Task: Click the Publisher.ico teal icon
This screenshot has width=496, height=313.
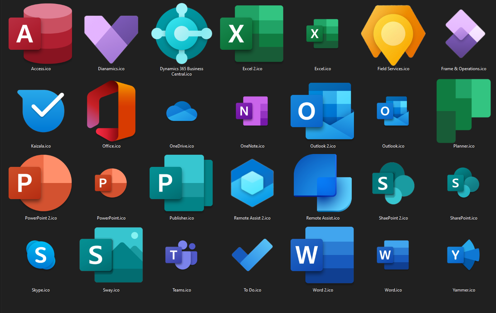Action: [x=181, y=183]
